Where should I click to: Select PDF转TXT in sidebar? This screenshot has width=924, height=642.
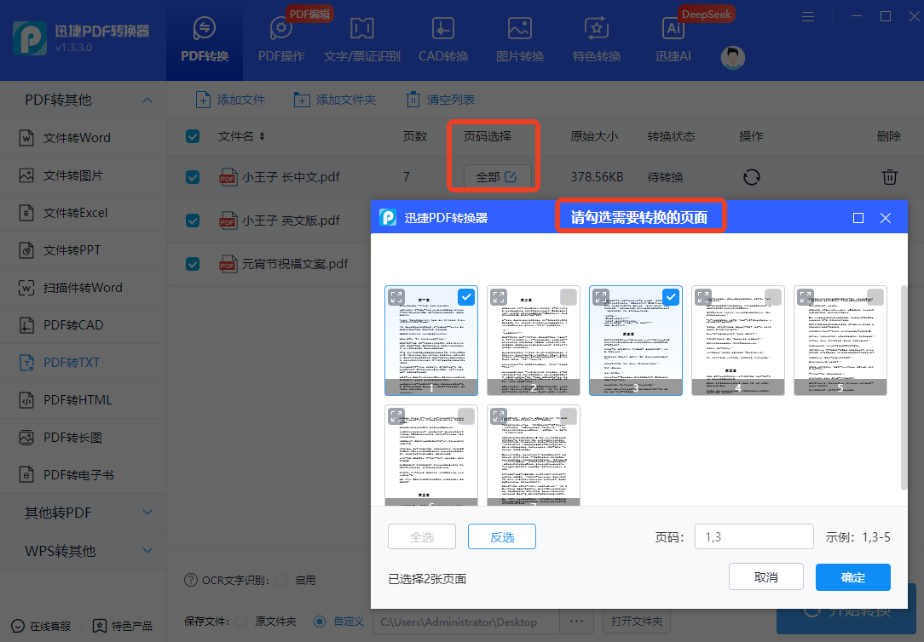pyautogui.click(x=83, y=363)
